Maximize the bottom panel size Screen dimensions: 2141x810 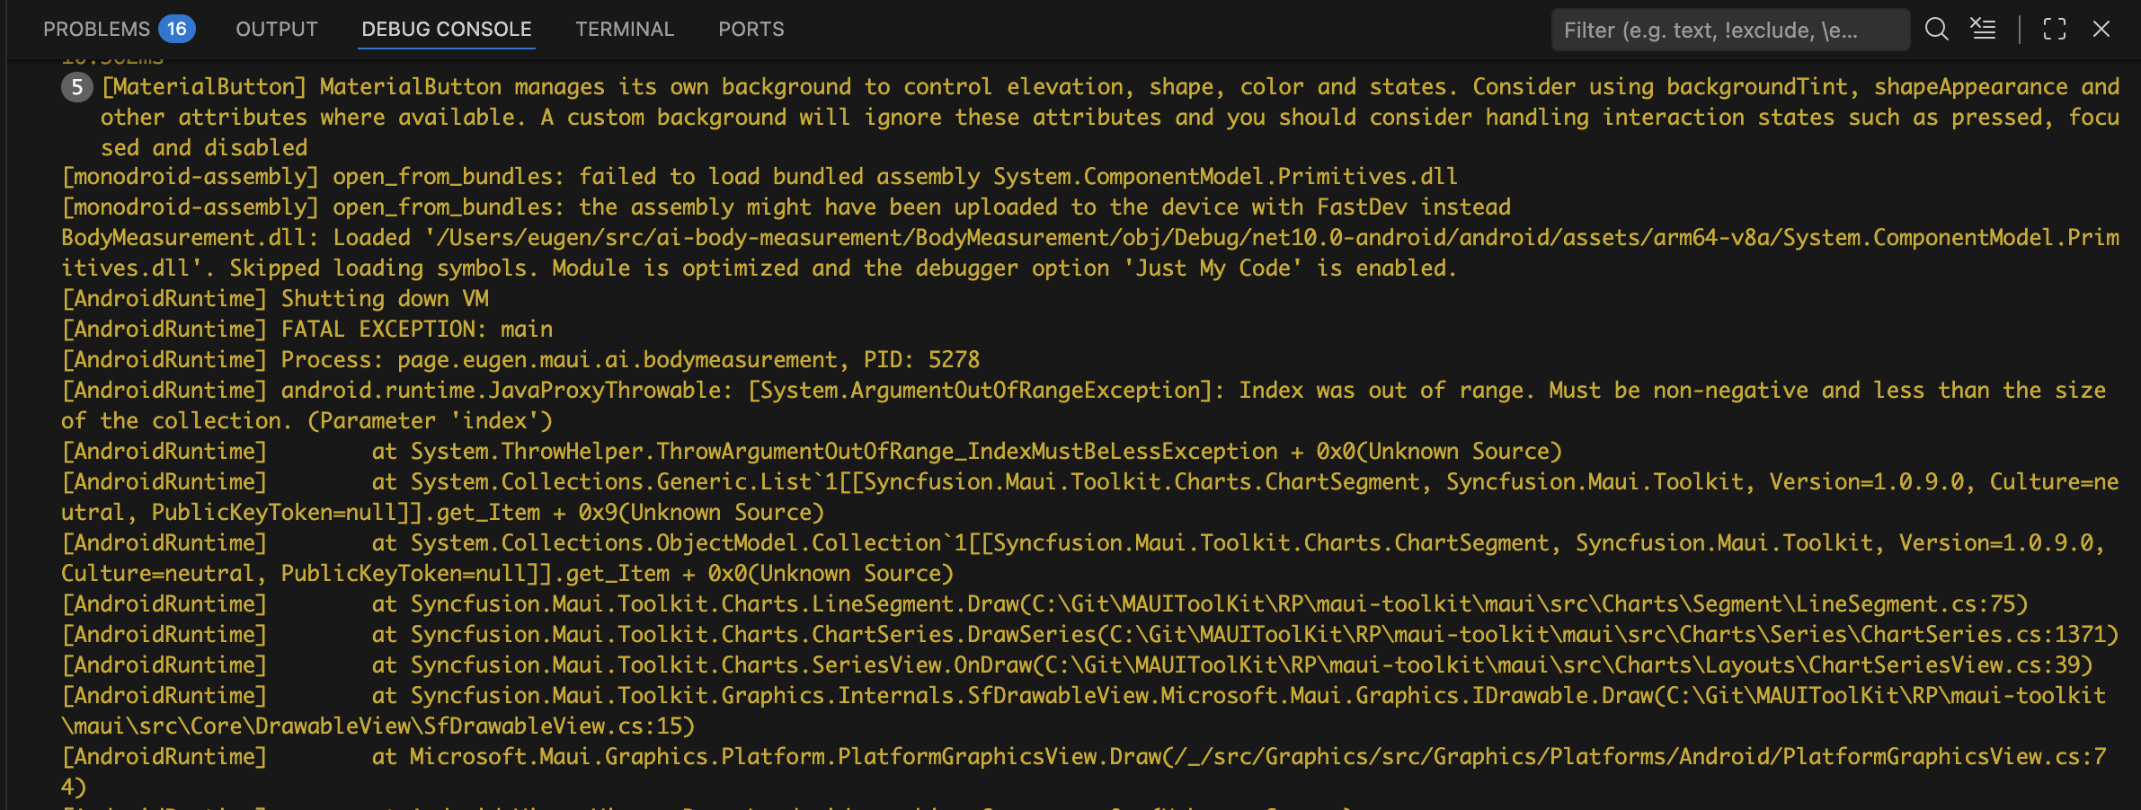2056,29
